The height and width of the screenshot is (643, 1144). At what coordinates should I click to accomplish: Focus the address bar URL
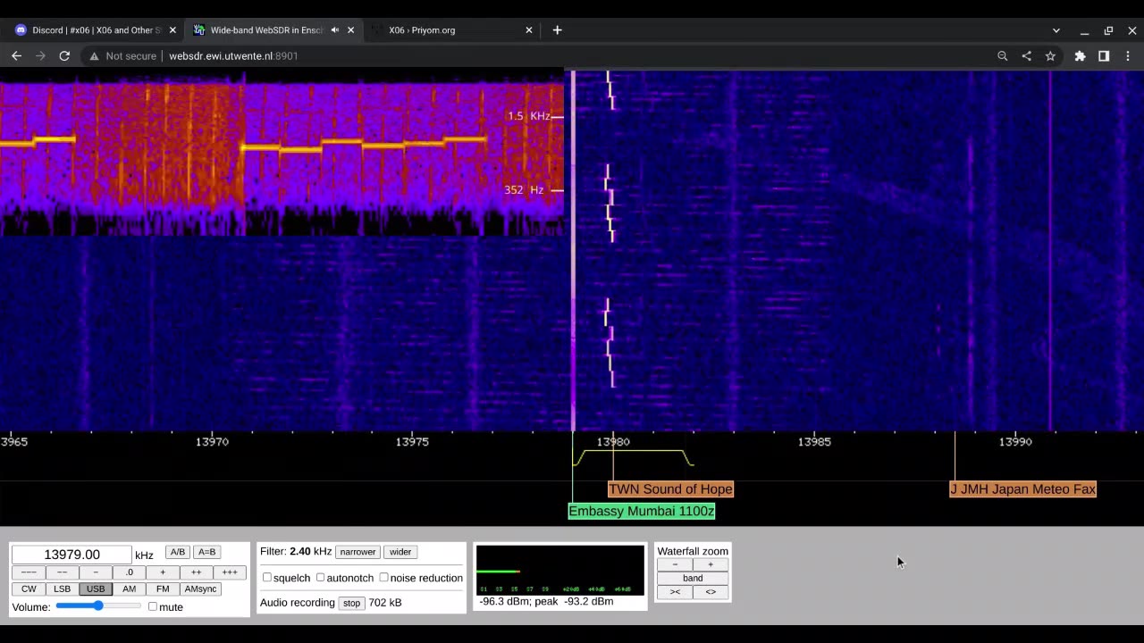click(233, 55)
